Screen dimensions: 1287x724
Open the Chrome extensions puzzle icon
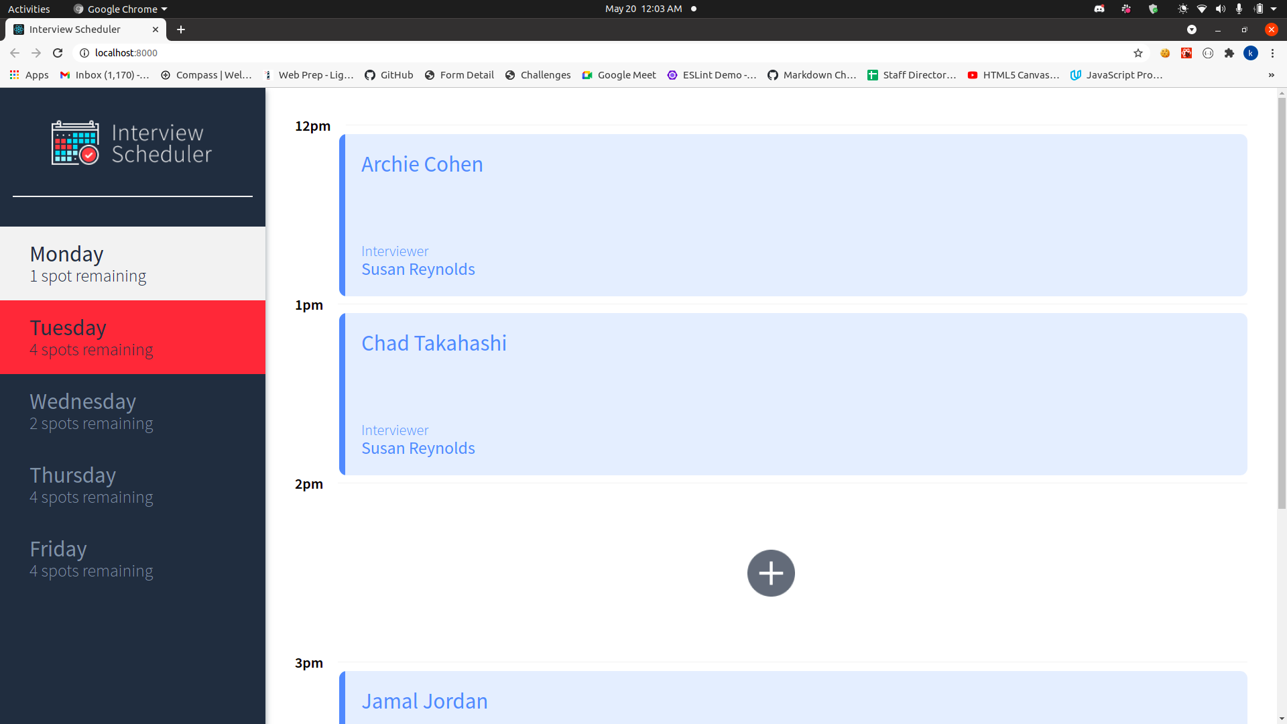(x=1230, y=53)
